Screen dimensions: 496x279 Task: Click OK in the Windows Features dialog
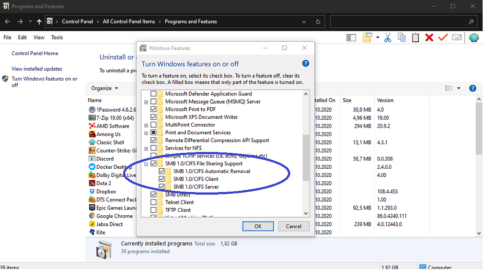coord(258,226)
